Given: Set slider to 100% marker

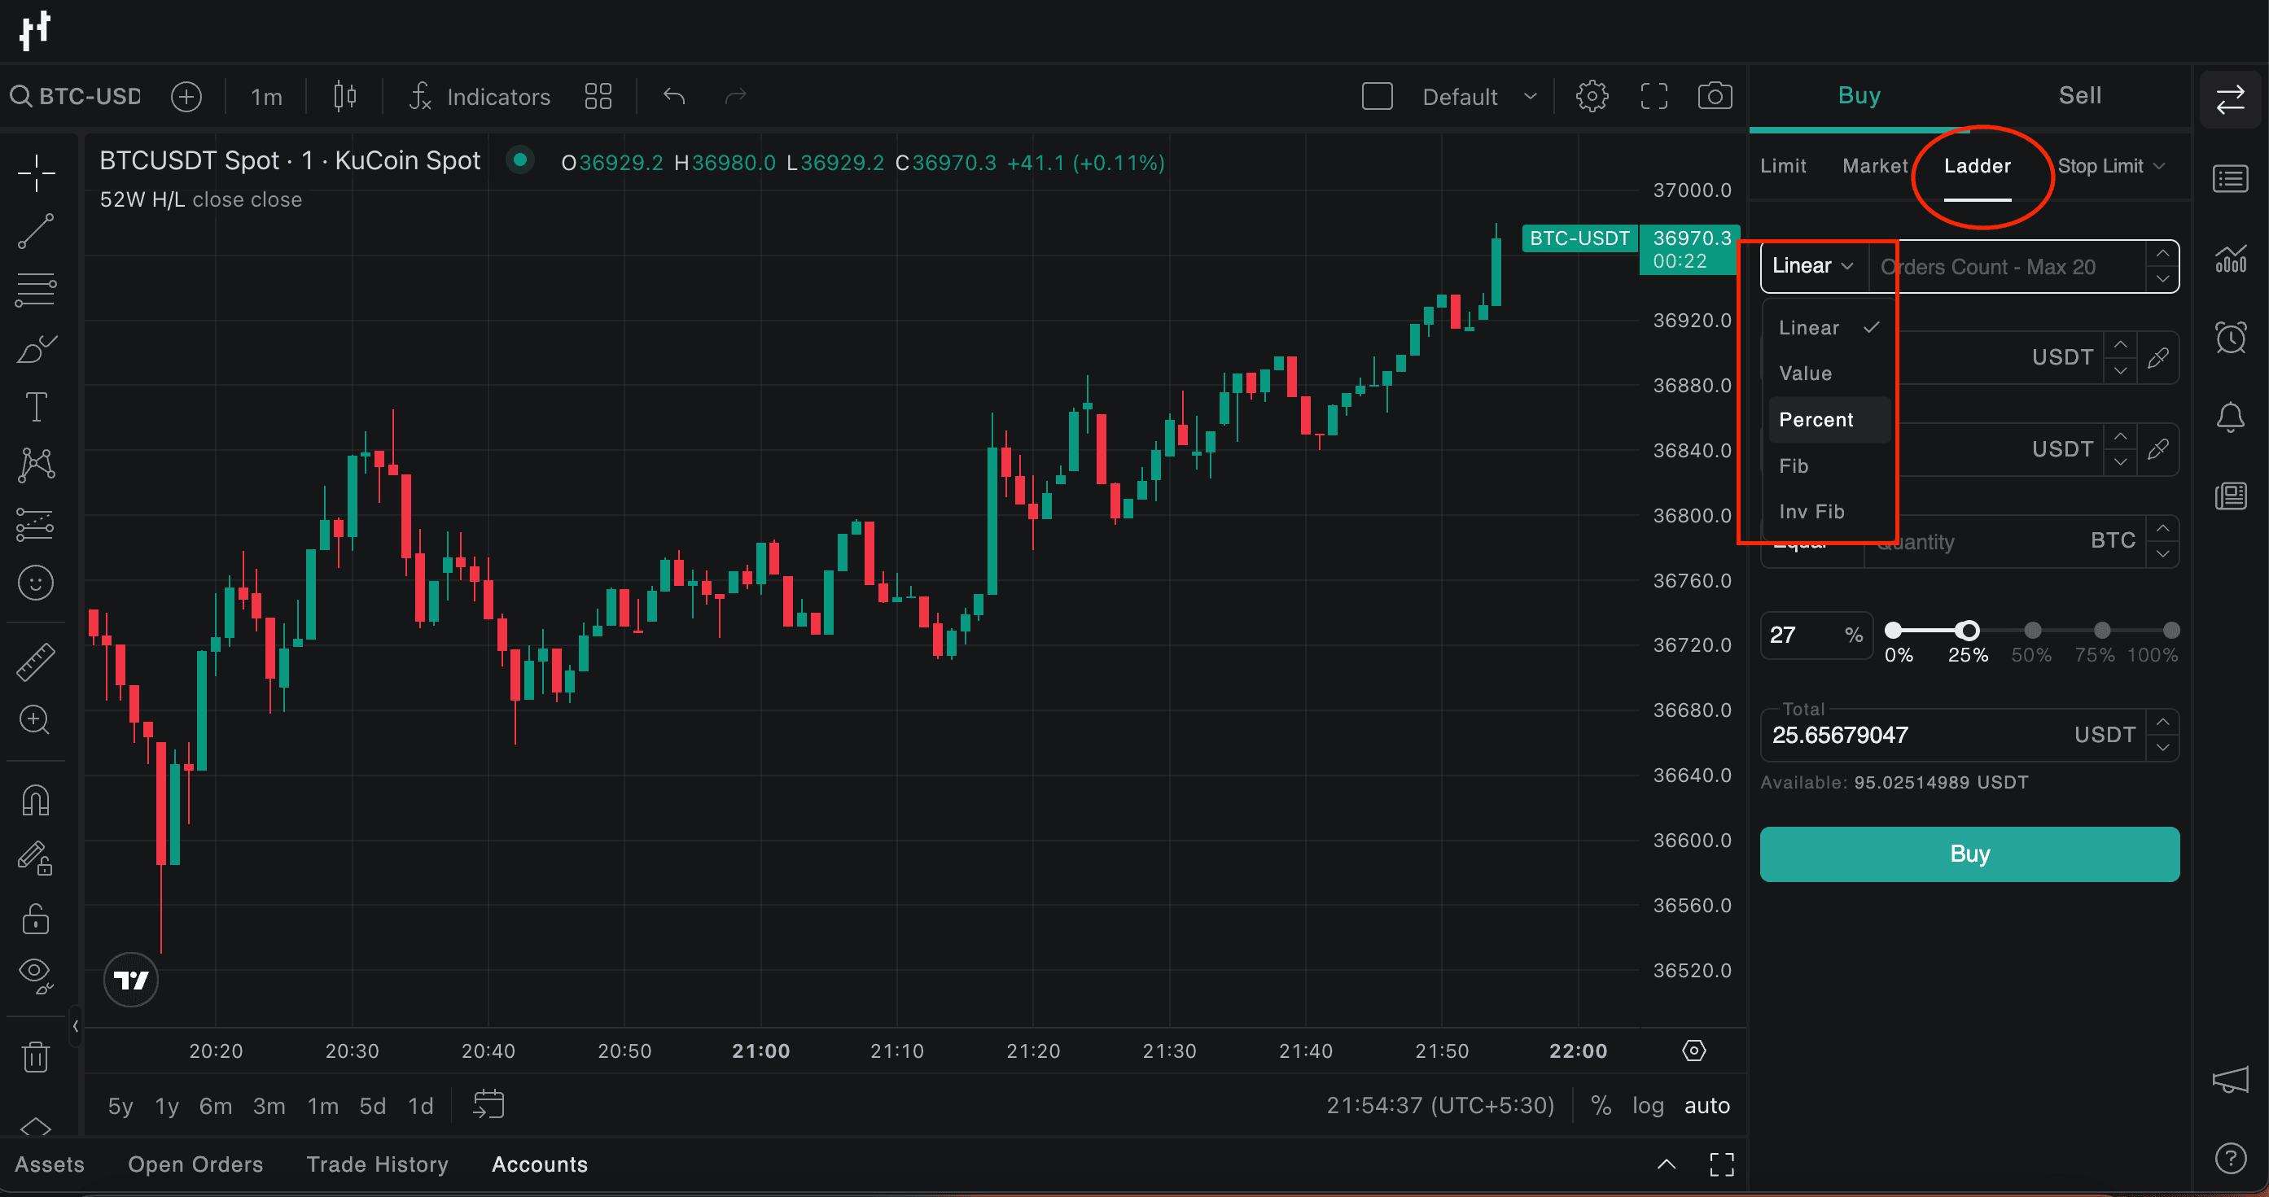Looking at the screenshot, I should click(x=2171, y=630).
